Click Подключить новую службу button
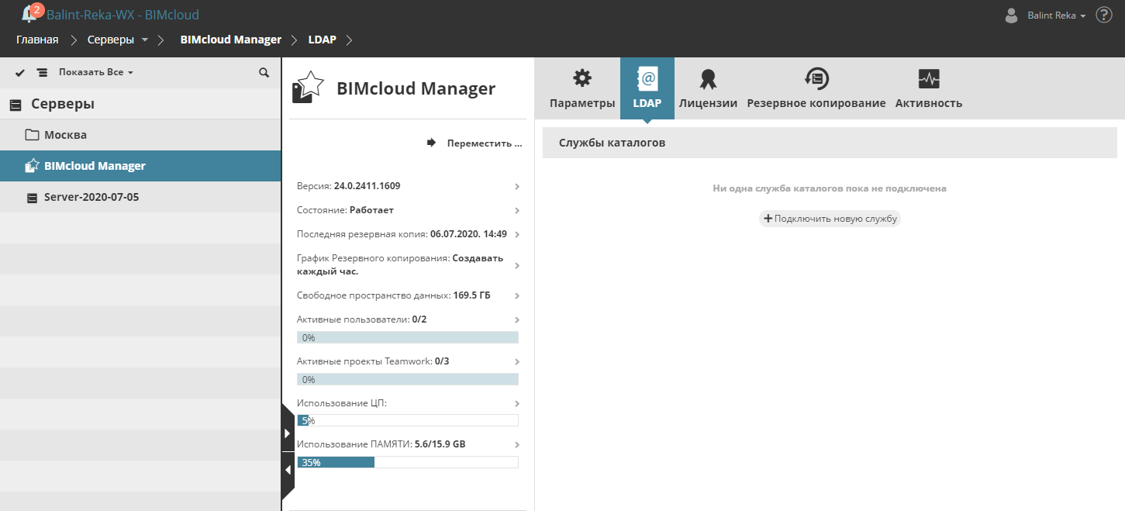 [830, 219]
